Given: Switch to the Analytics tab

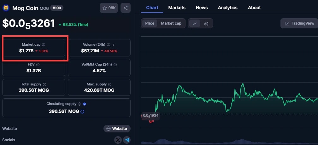Looking at the screenshot, I should (x=227, y=8).
